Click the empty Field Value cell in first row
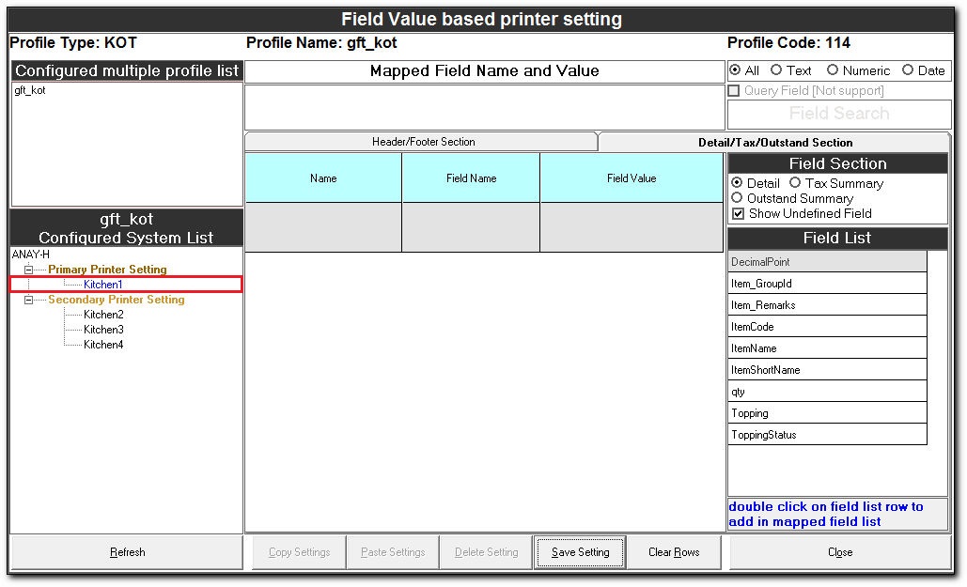 click(x=631, y=227)
